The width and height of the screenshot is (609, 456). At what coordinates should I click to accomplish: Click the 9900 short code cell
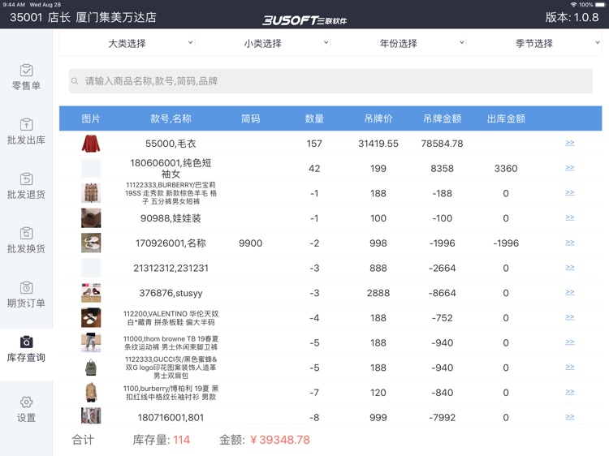point(251,243)
